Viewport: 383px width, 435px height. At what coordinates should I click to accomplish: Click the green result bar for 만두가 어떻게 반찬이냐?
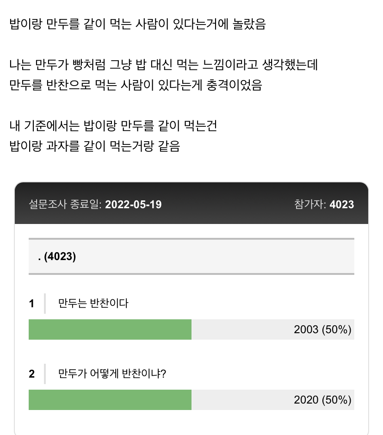pyautogui.click(x=110, y=400)
